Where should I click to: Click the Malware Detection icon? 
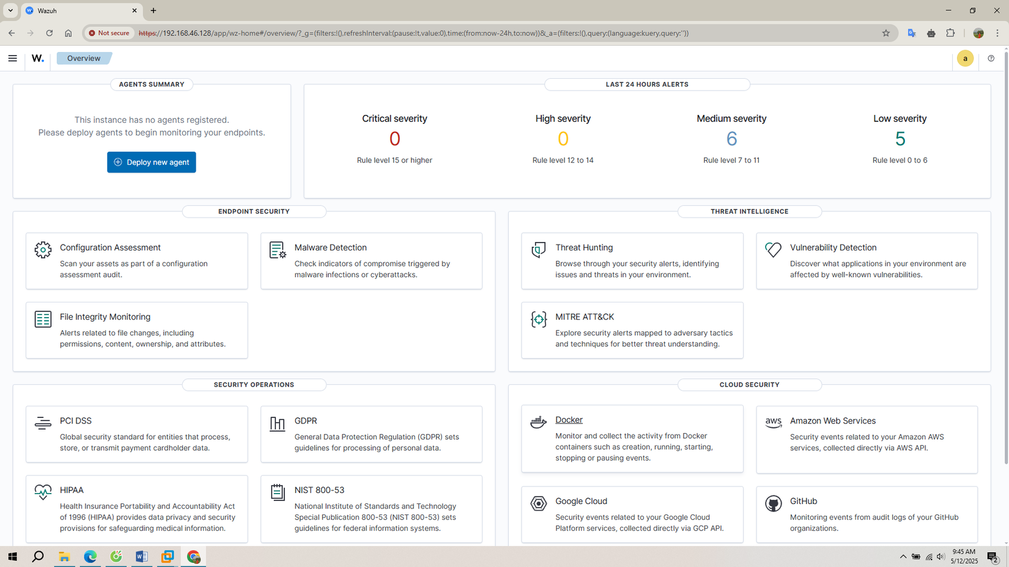coord(278,250)
